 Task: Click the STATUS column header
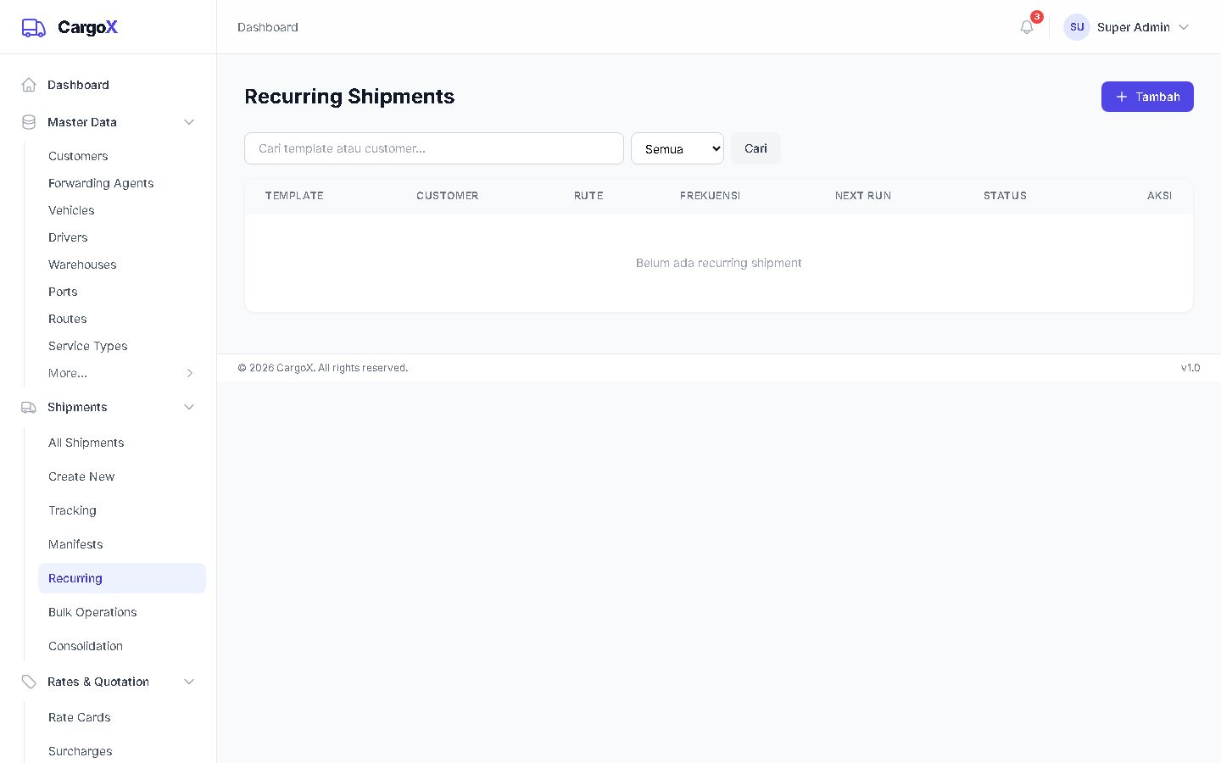click(1005, 196)
